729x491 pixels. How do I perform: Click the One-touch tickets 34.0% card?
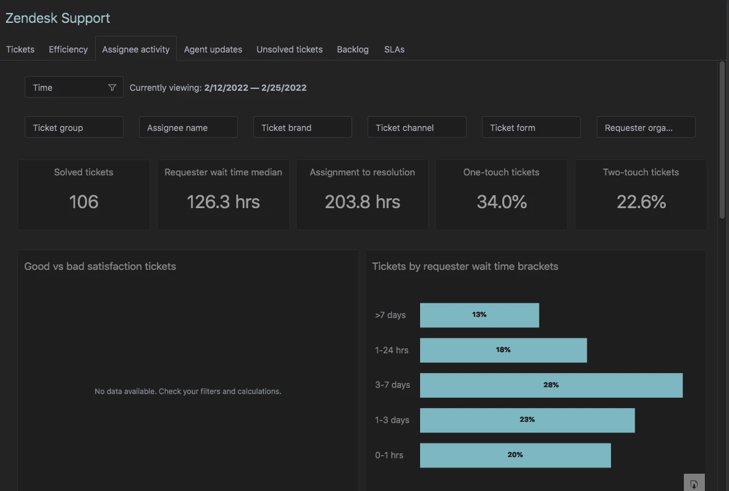[501, 195]
